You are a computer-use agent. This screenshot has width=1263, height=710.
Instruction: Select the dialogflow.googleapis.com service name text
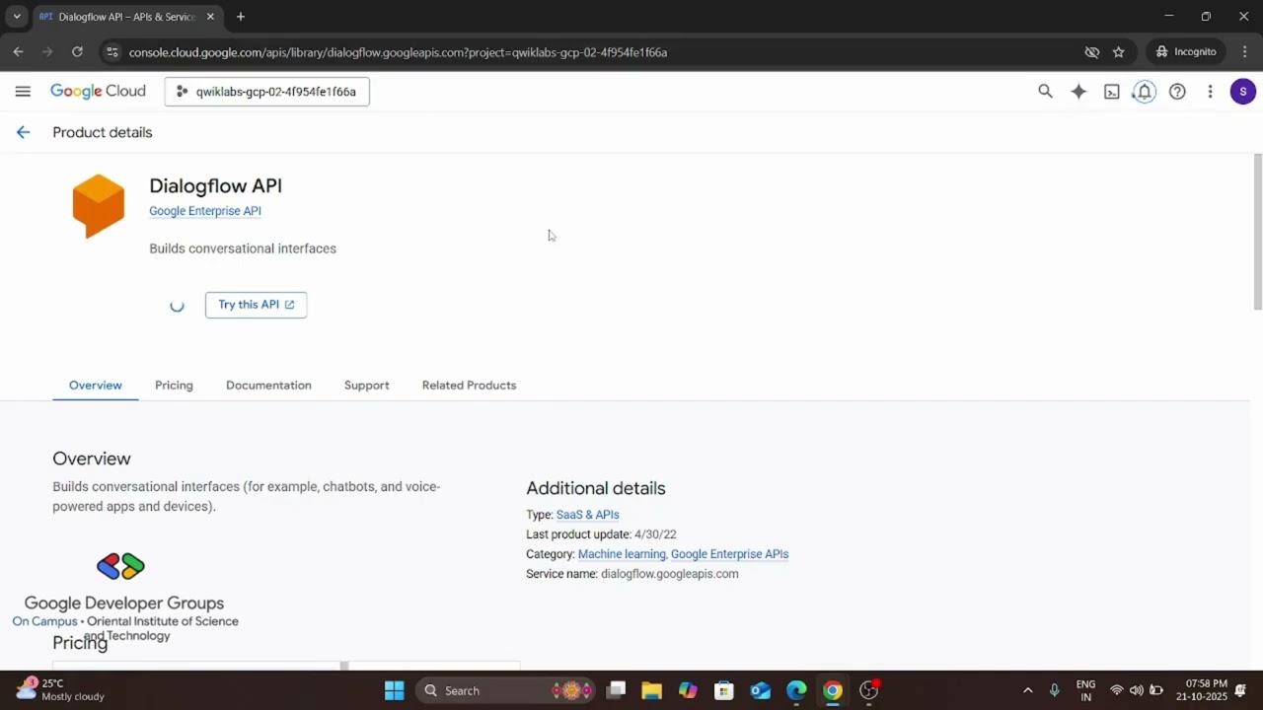coord(669,574)
